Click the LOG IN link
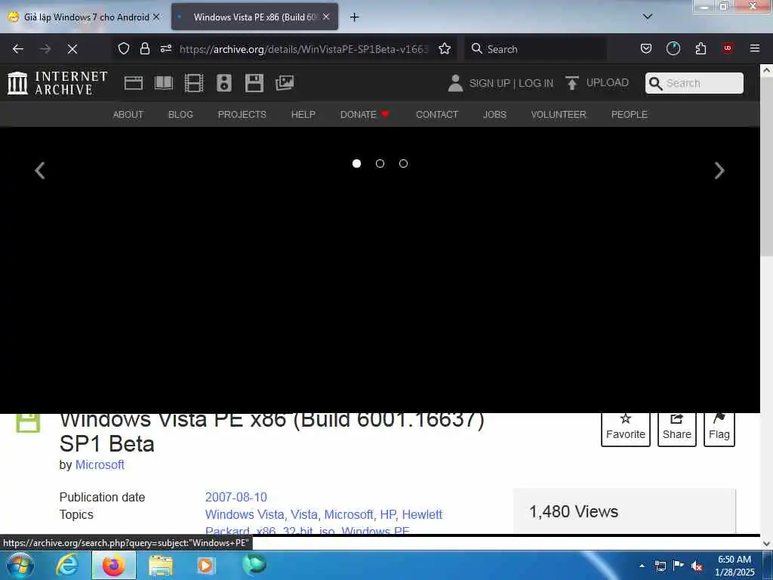Screen dimensions: 773x580 pos(536,83)
